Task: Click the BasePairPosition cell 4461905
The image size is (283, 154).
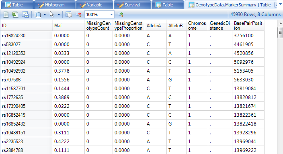Action: (248, 44)
